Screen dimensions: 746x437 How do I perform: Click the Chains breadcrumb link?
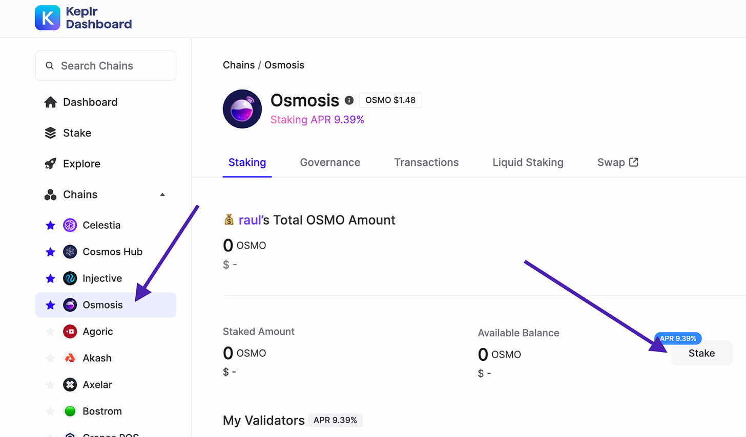(x=239, y=65)
